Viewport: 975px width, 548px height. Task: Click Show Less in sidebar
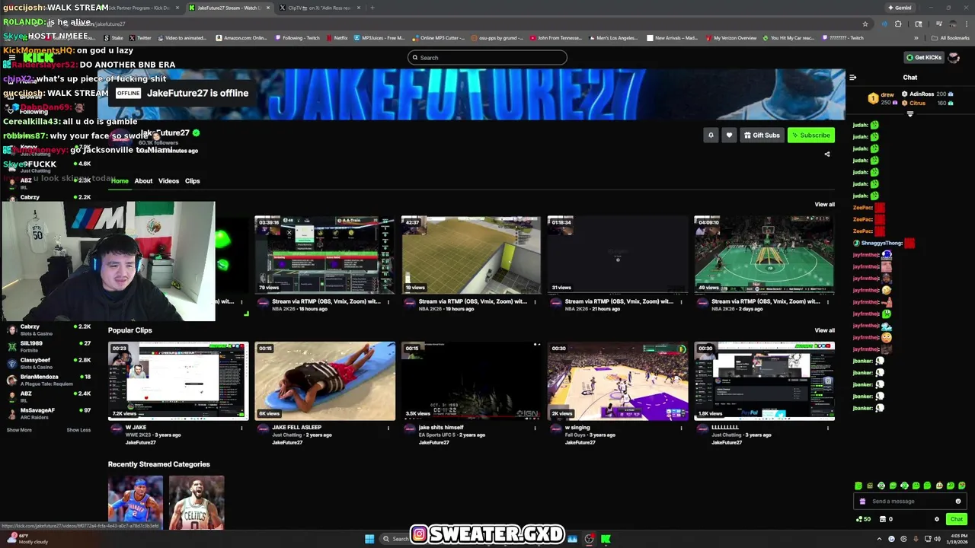coord(78,430)
